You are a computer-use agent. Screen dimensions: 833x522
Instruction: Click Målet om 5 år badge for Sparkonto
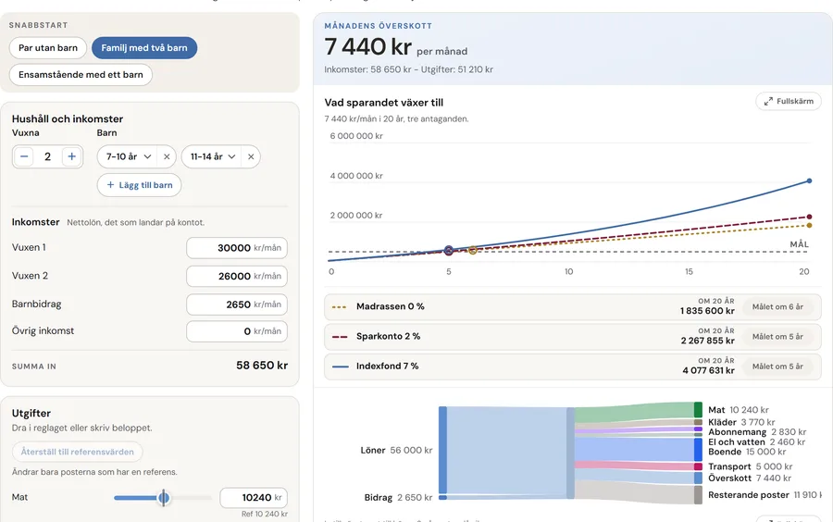point(777,336)
